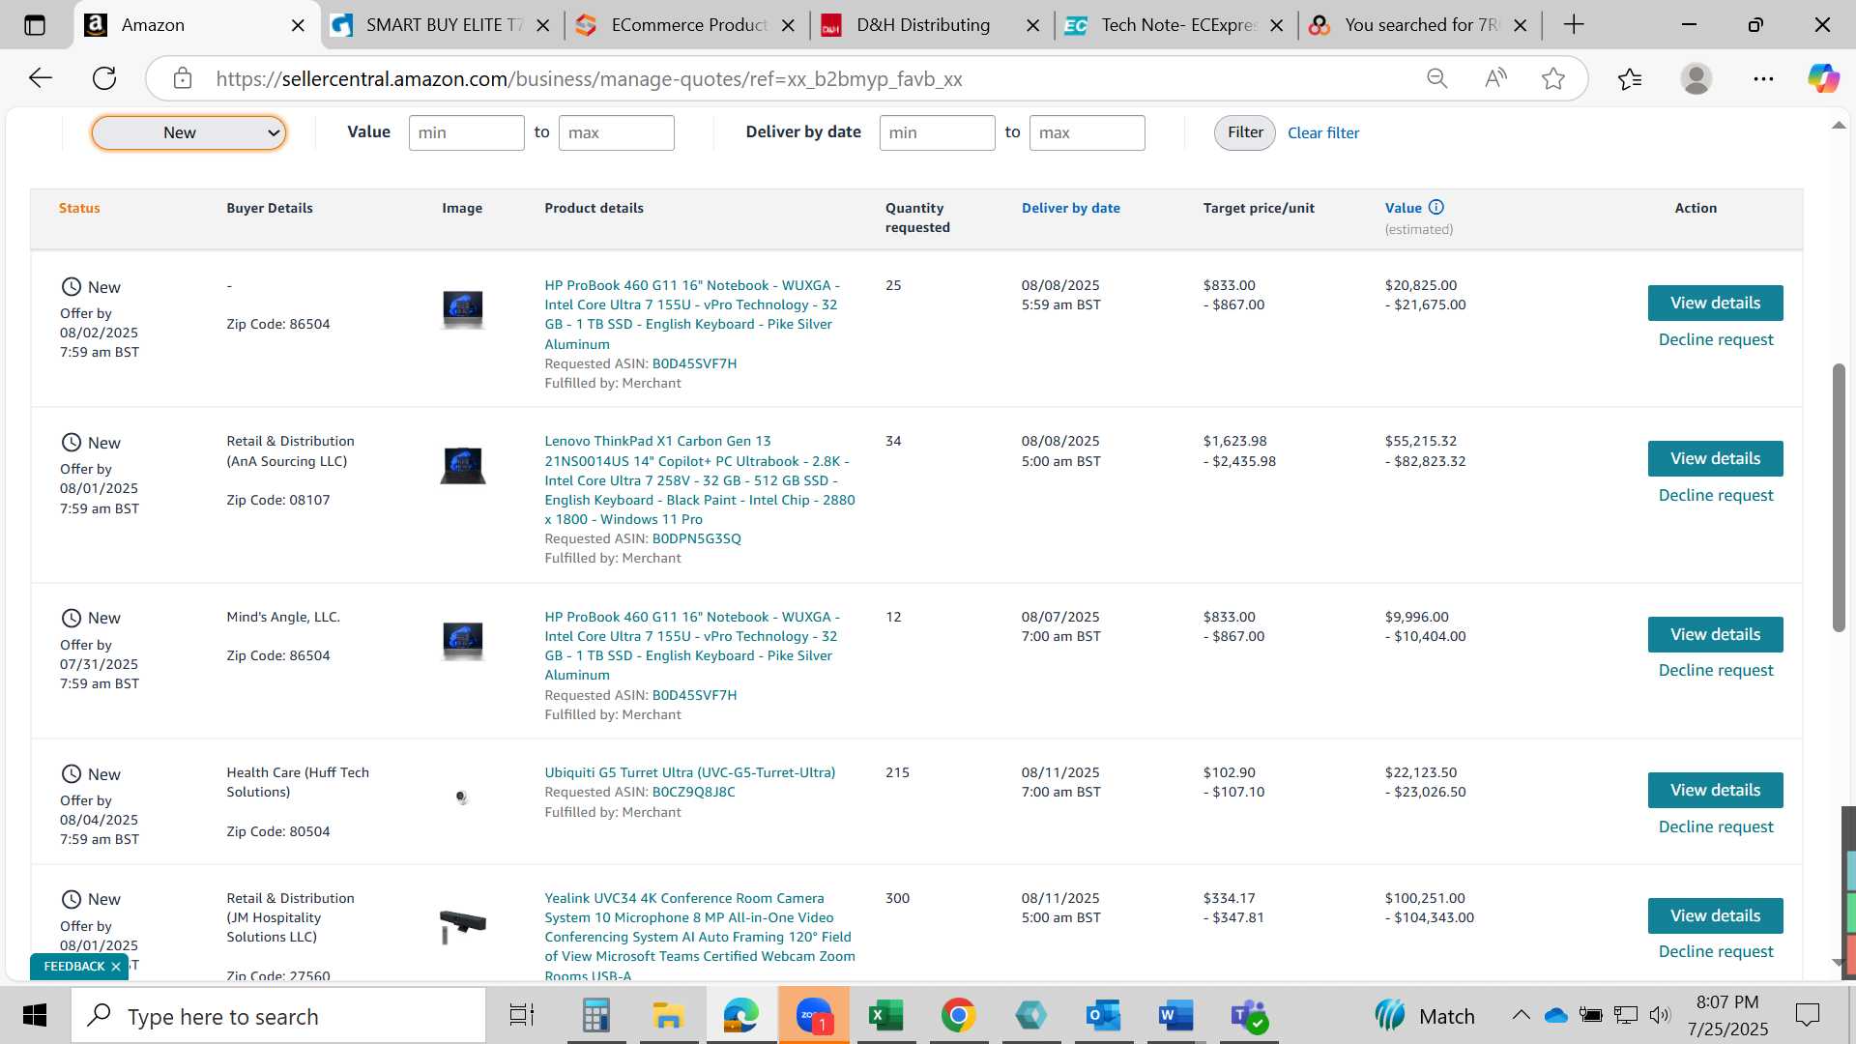View details for Ubiquiti G5 Turret Ultra
Screen dimensions: 1856x1044
pos(1716,790)
